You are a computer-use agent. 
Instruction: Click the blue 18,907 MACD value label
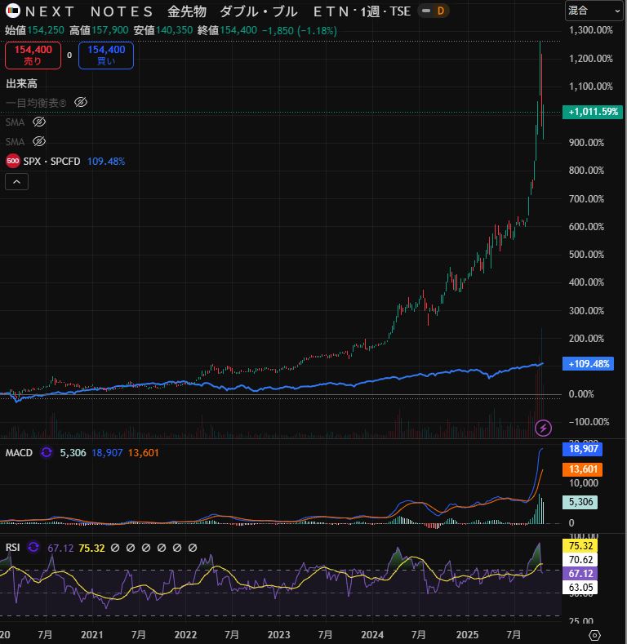584,449
